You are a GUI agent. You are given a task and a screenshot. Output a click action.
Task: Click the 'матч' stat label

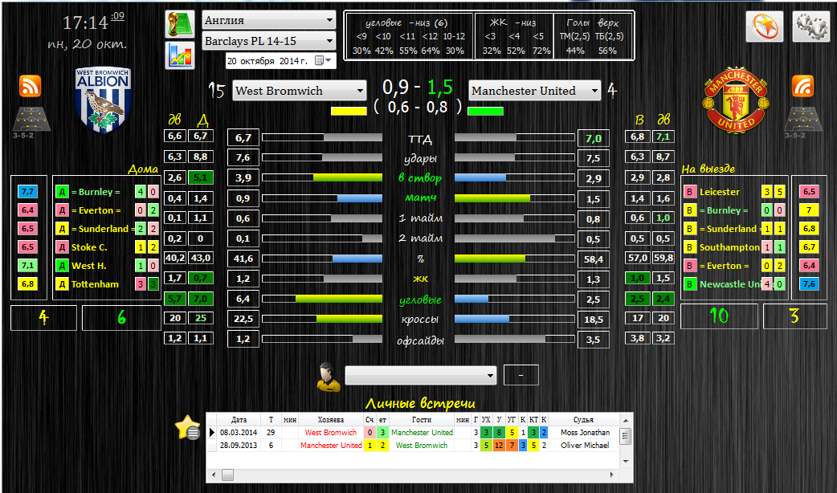(x=420, y=198)
